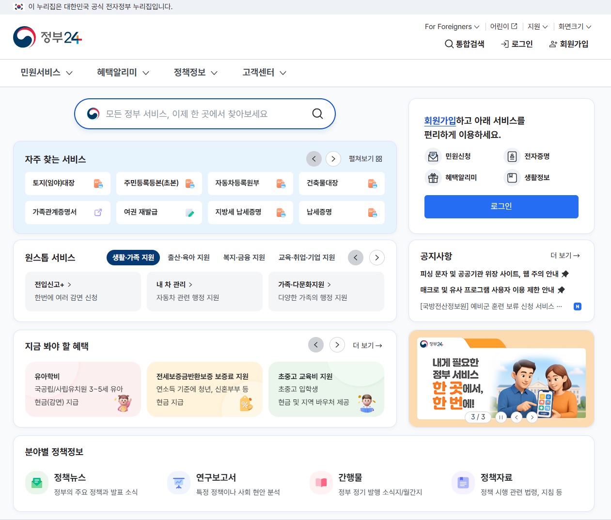Open the 어린이 external link
Viewport: 611px width, 520px height.
pos(503,27)
